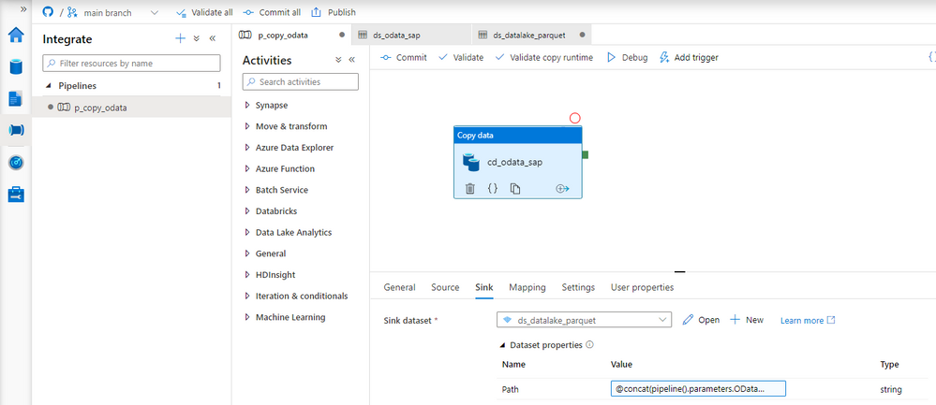Viewport: 936px width, 405px height.
Task: View activity JSON code braces icon
Action: coord(493,189)
